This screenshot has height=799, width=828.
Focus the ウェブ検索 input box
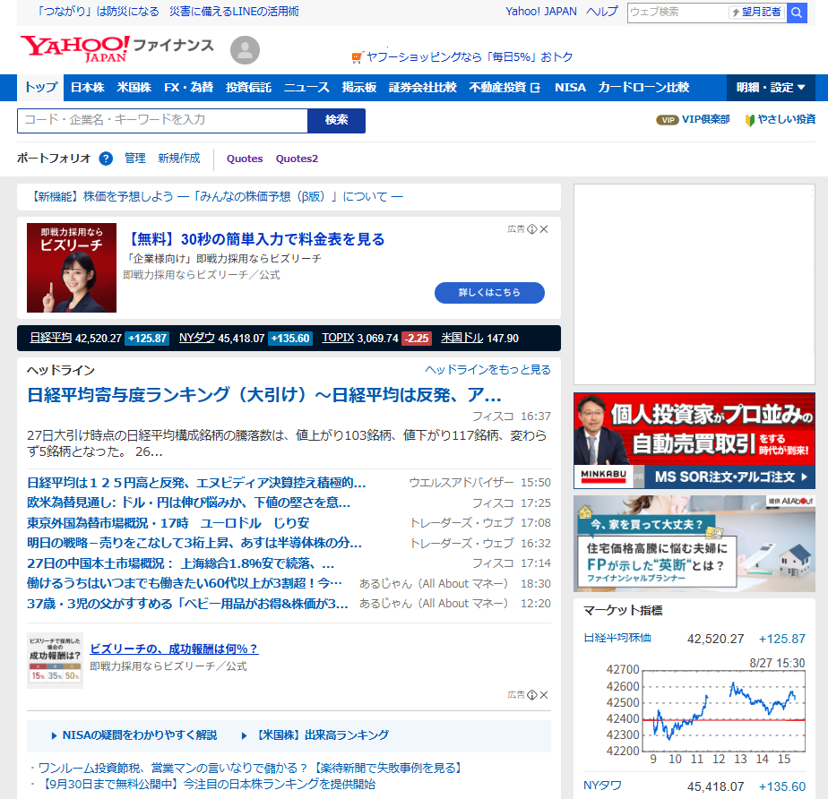(678, 13)
